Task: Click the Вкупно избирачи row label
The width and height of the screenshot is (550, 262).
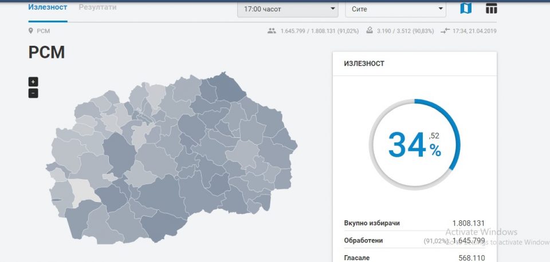Action: pos(372,223)
